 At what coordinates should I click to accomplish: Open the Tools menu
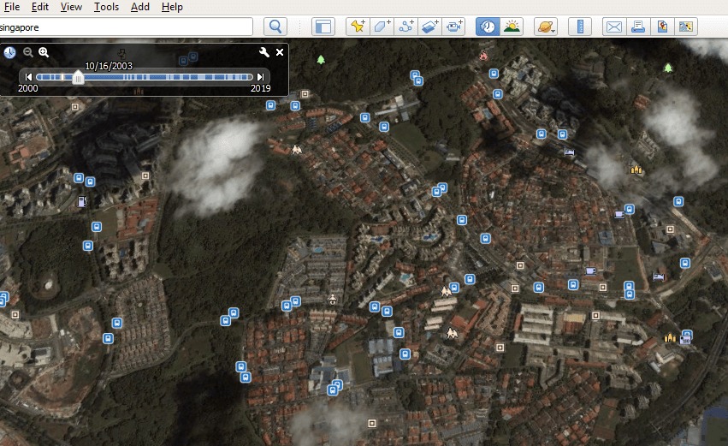click(106, 7)
